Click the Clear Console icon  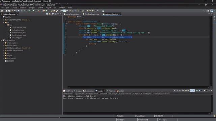tap(183, 91)
